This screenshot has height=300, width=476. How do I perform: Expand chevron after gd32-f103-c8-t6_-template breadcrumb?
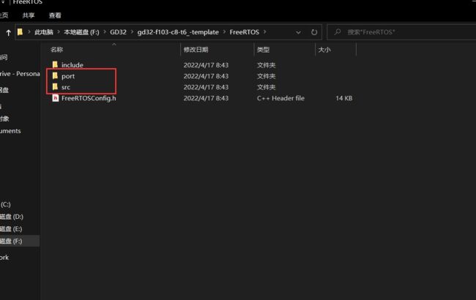(224, 32)
